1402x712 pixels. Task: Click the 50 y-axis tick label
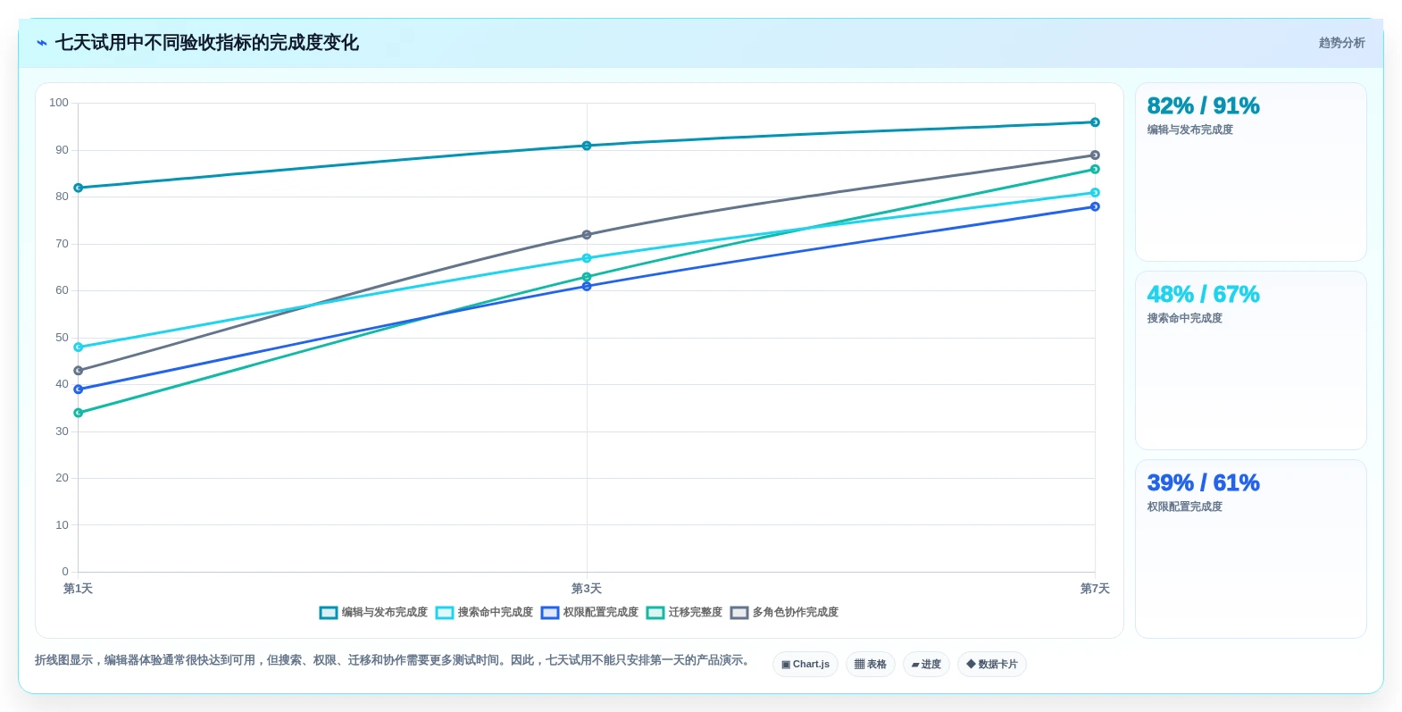tap(62, 338)
